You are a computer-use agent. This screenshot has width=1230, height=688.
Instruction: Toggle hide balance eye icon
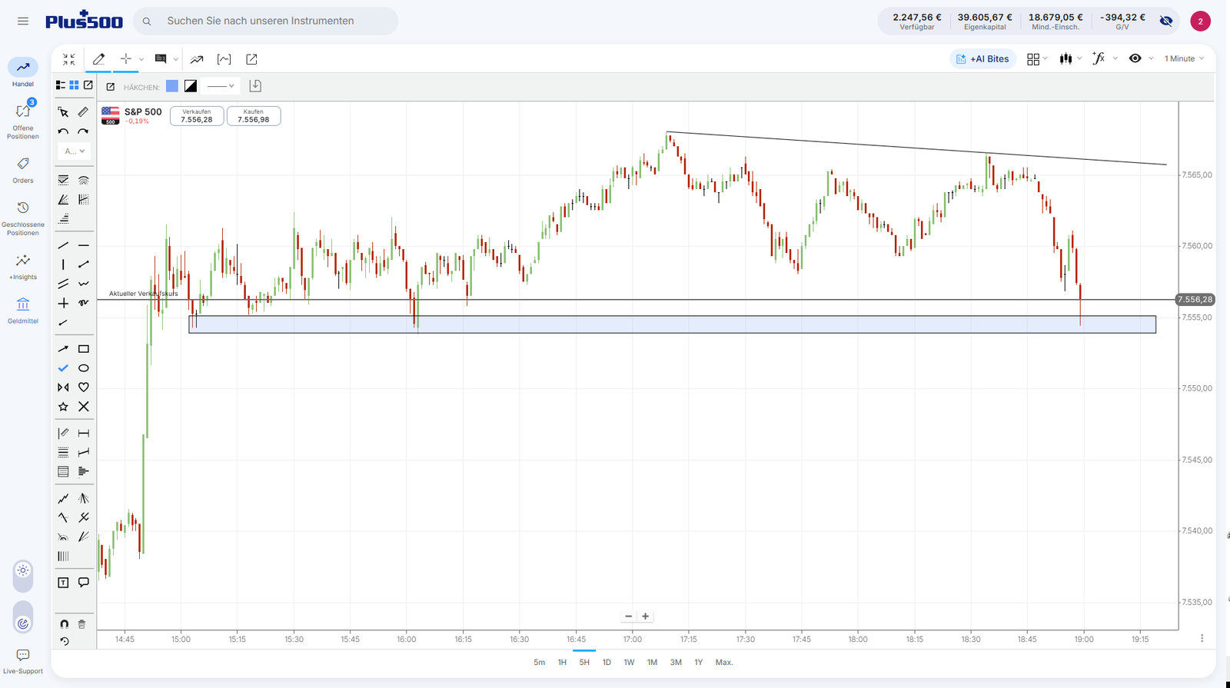[x=1166, y=21]
